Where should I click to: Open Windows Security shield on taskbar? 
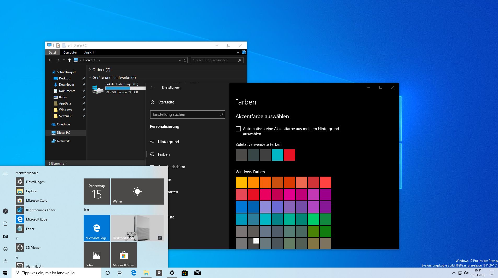click(159, 273)
